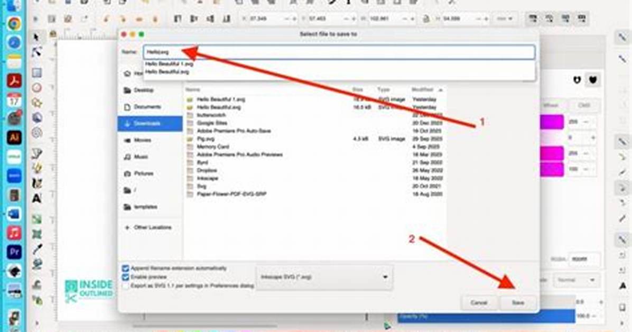Toggle the width-height lock icon

[426, 19]
